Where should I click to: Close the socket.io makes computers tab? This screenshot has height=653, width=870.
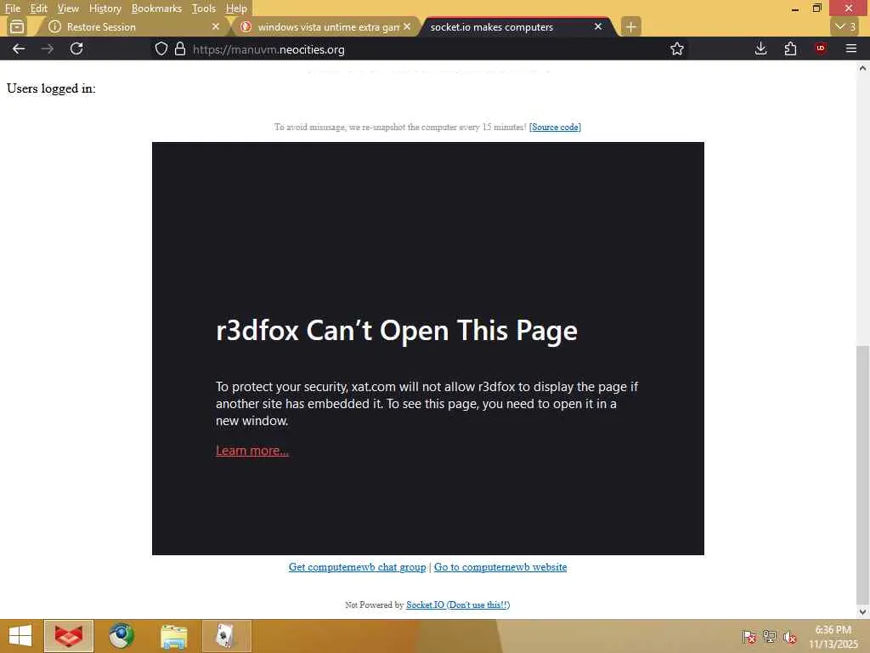point(598,26)
